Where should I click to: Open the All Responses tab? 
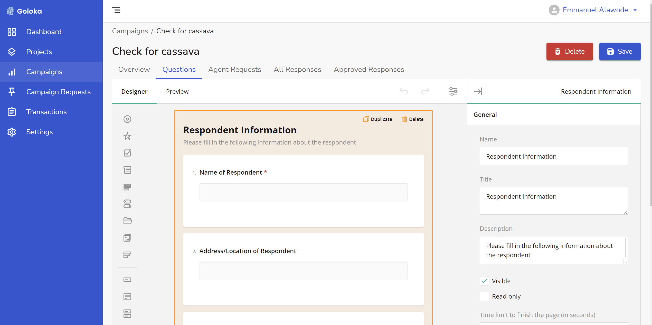297,70
